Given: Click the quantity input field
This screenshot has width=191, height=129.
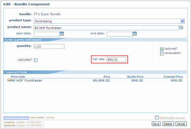Looking at the screenshot, I should (49, 46).
